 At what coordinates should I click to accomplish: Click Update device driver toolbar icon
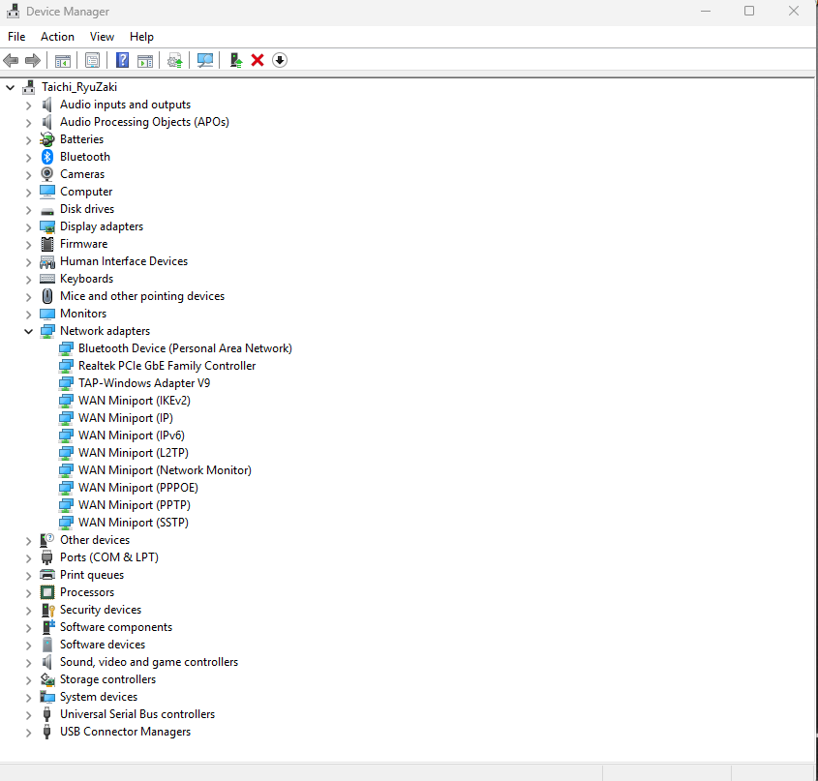point(175,61)
